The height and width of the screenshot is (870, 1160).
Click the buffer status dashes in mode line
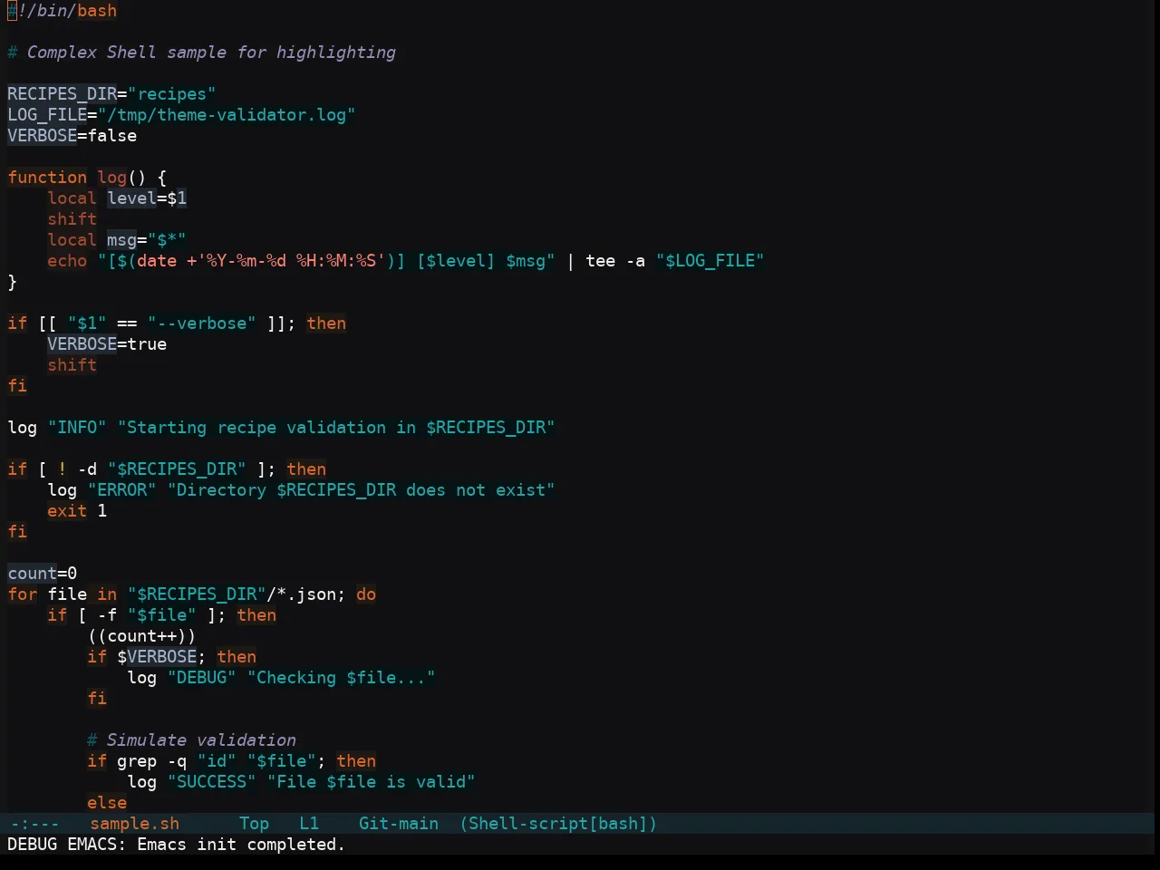[34, 824]
